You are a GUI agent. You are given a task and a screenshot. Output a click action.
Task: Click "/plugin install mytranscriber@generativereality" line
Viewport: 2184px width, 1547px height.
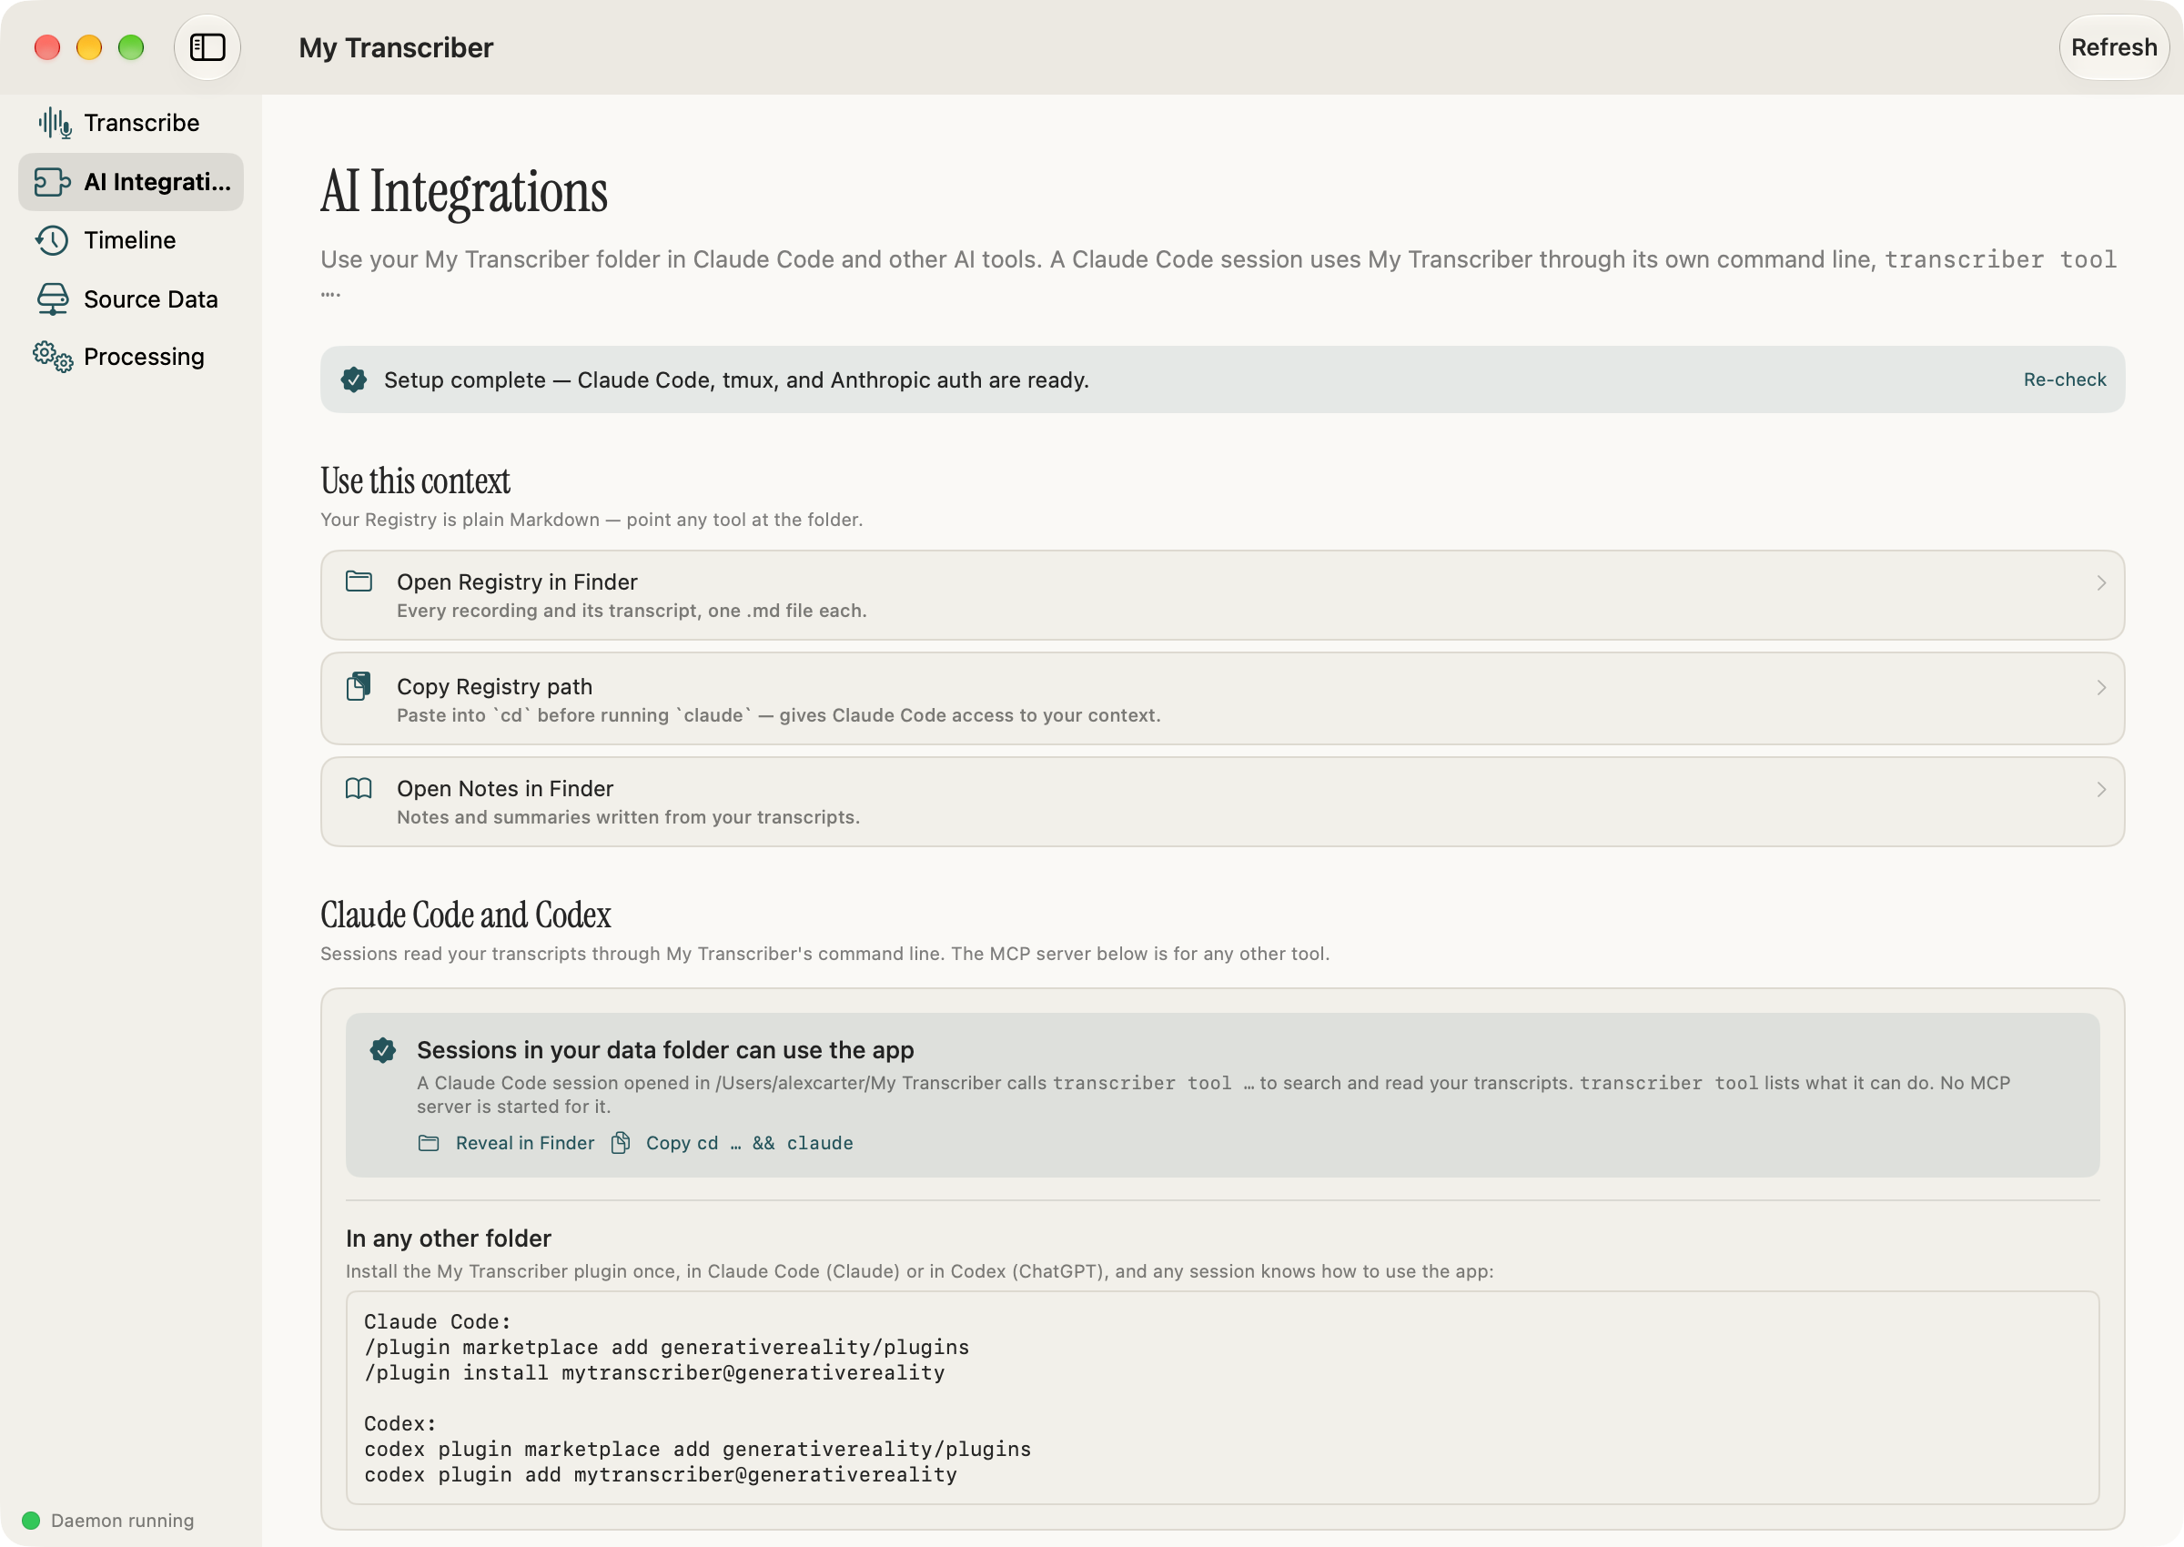654,1371
